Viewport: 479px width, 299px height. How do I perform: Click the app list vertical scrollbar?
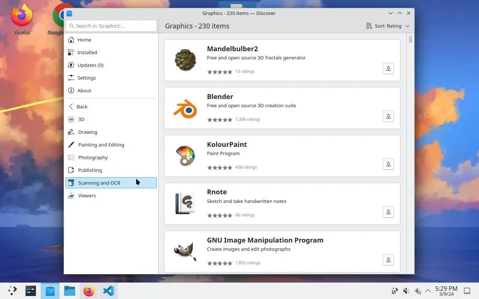point(411,39)
